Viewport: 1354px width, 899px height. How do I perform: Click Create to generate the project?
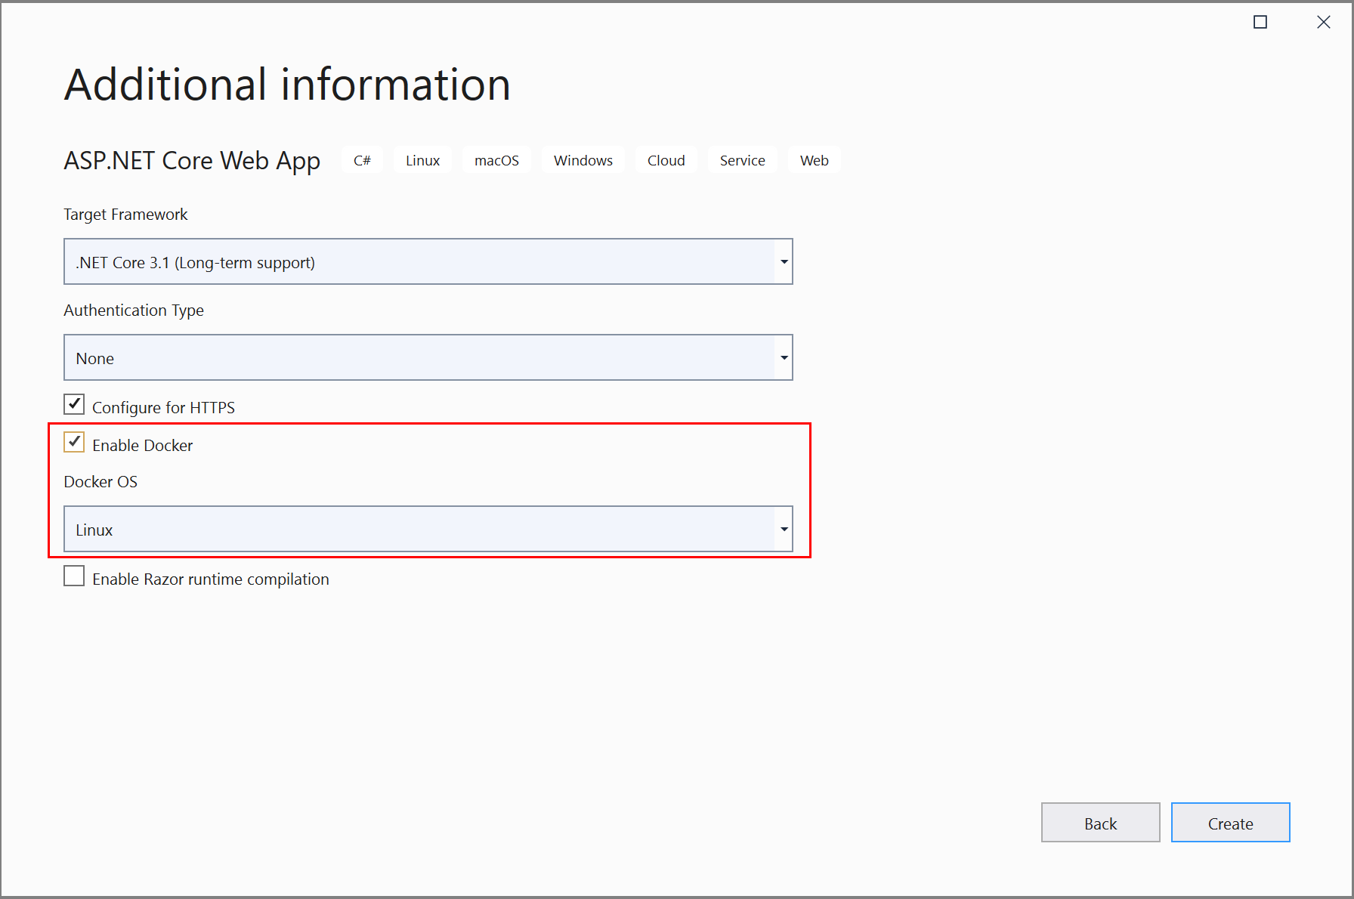point(1230,823)
